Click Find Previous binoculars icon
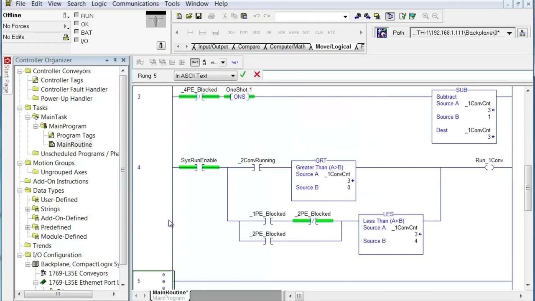This screenshot has height=301, width=535. pyautogui.click(x=358, y=16)
